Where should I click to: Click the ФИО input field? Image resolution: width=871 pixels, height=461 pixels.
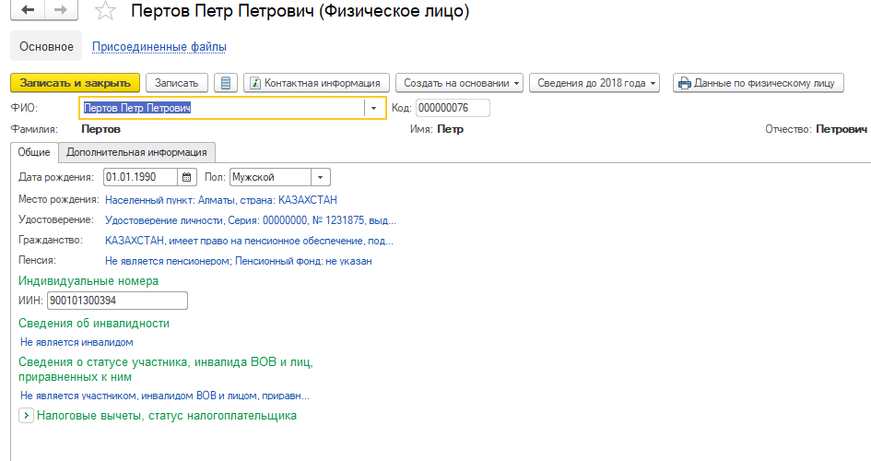click(222, 108)
